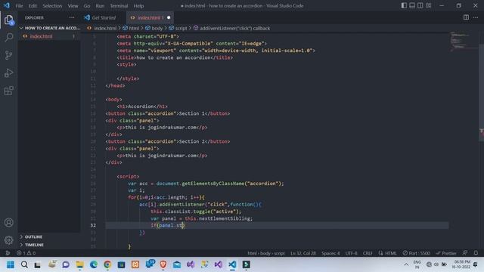Click the minimap code overview
This screenshot has height=272, width=484.
click(x=463, y=41)
